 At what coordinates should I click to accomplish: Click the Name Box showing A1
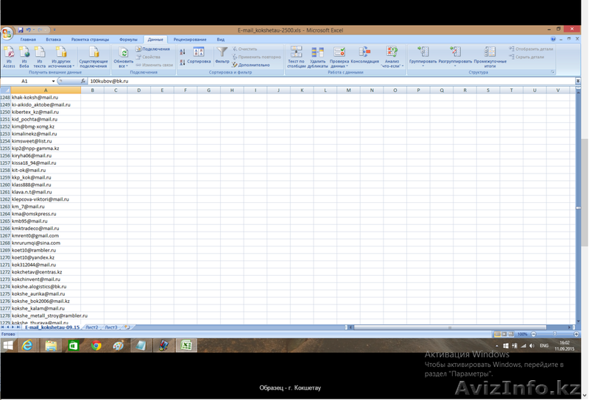point(29,81)
